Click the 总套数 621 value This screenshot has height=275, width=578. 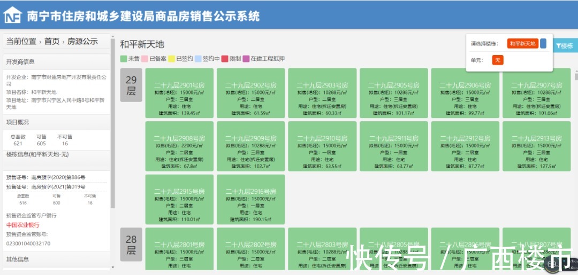tap(18, 144)
